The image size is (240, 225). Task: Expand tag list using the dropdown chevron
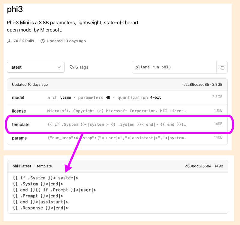(59, 67)
